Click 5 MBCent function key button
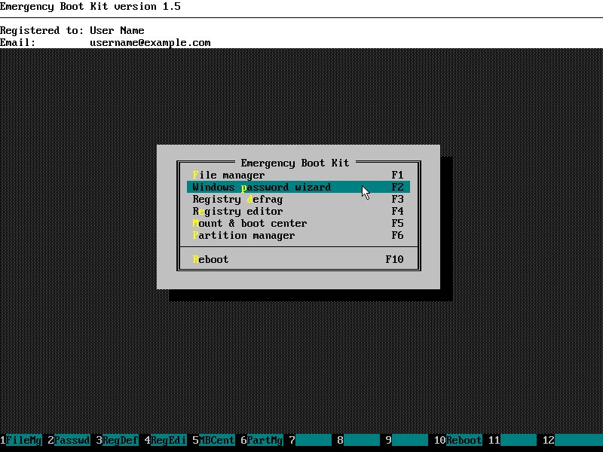Image resolution: width=603 pixels, height=452 pixels. click(x=214, y=440)
